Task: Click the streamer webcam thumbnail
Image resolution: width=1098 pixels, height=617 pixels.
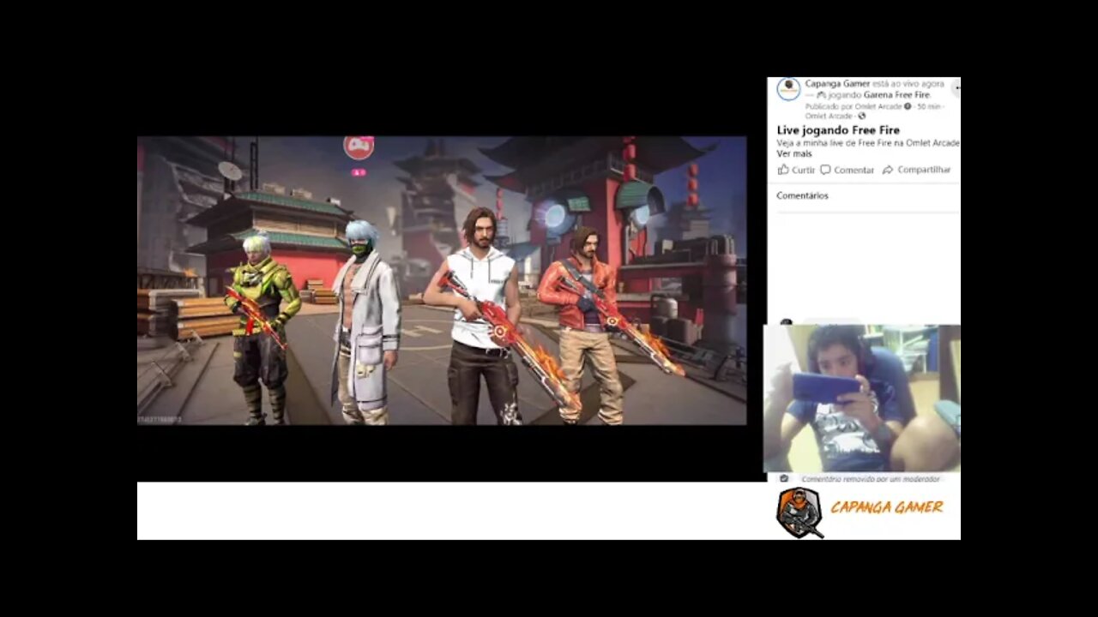Action: point(862,398)
